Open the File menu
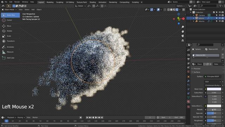The height and width of the screenshot is (127, 225). pyautogui.click(x=6, y=2)
